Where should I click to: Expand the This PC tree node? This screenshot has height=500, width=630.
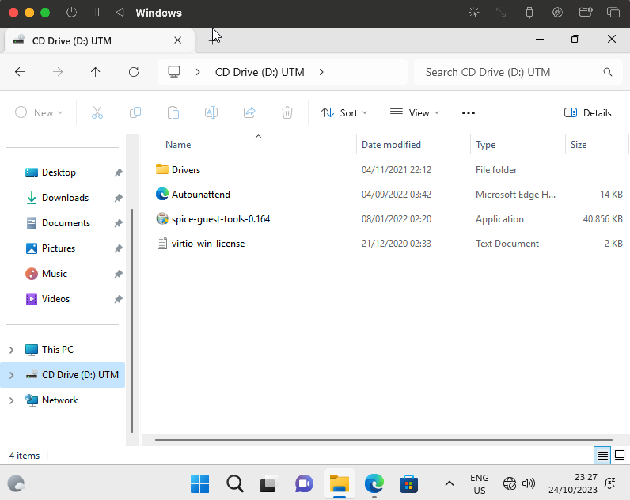[11, 350]
